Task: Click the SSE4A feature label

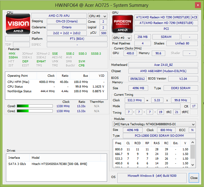Action: click(x=13, y=57)
